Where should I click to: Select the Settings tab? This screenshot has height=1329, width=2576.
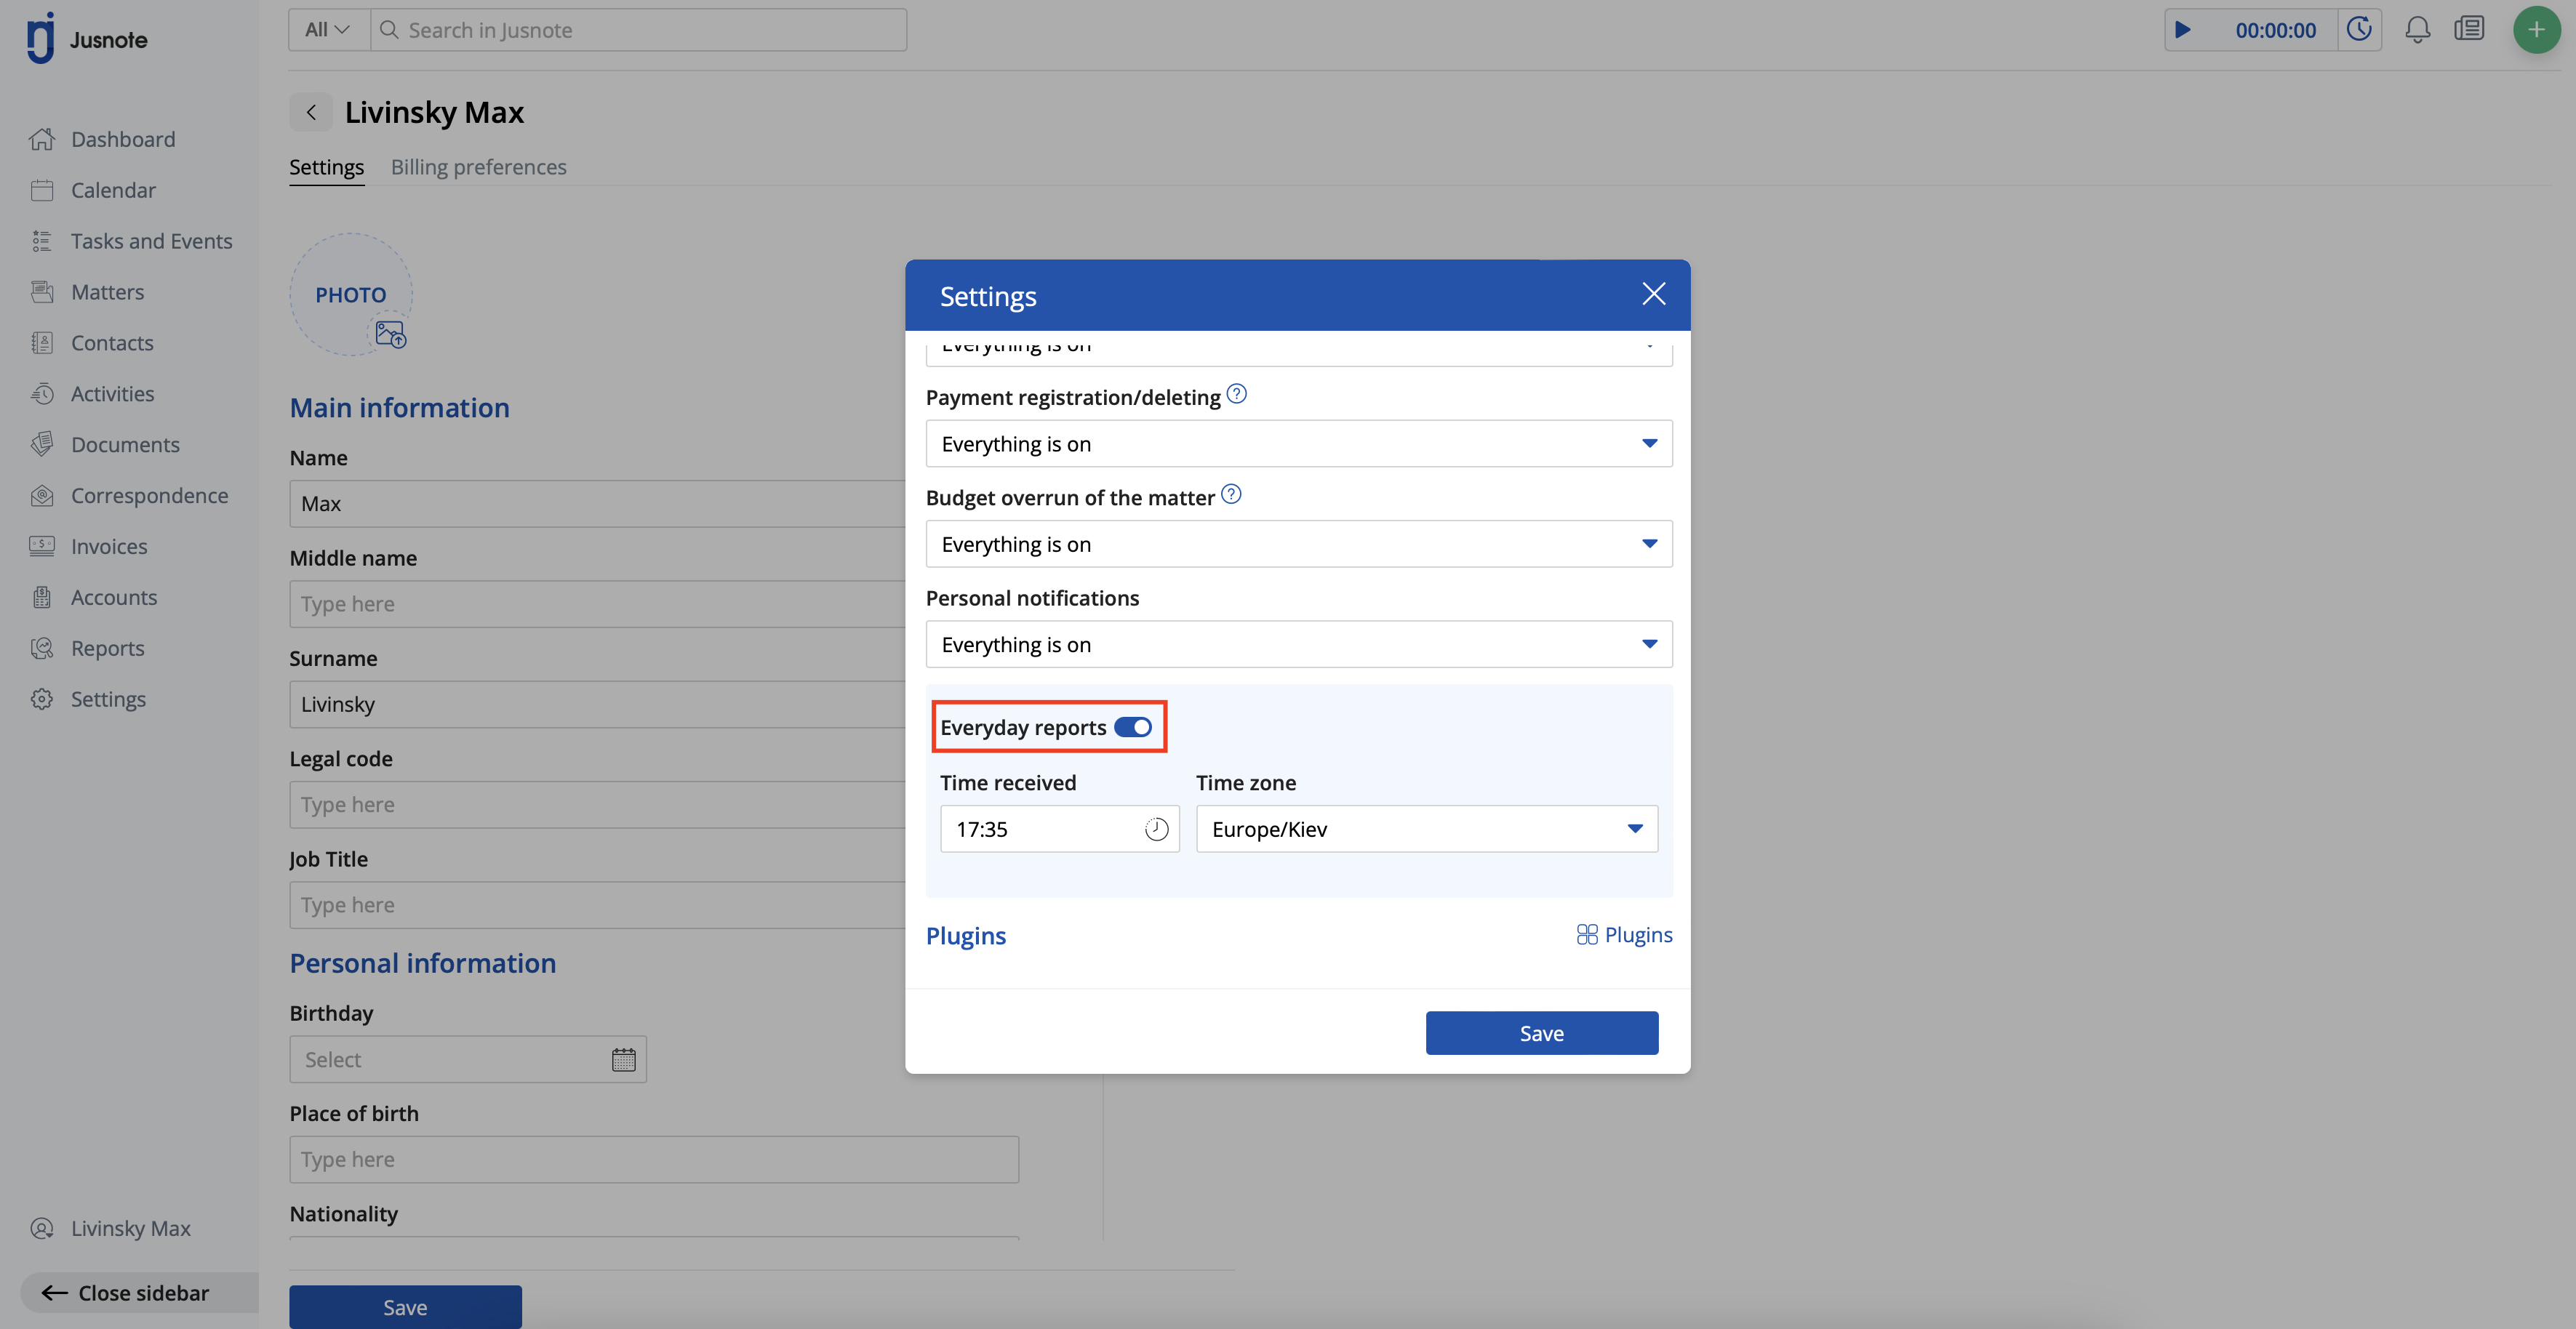(326, 167)
